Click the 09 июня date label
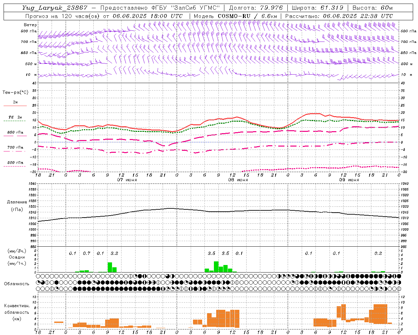 (x=349, y=180)
